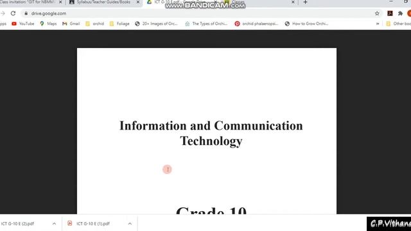The image size is (411, 231).
Task: Open the Other bookmarks folder
Action: (398, 24)
